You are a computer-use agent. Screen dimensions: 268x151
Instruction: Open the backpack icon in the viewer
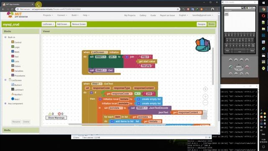(x=203, y=45)
